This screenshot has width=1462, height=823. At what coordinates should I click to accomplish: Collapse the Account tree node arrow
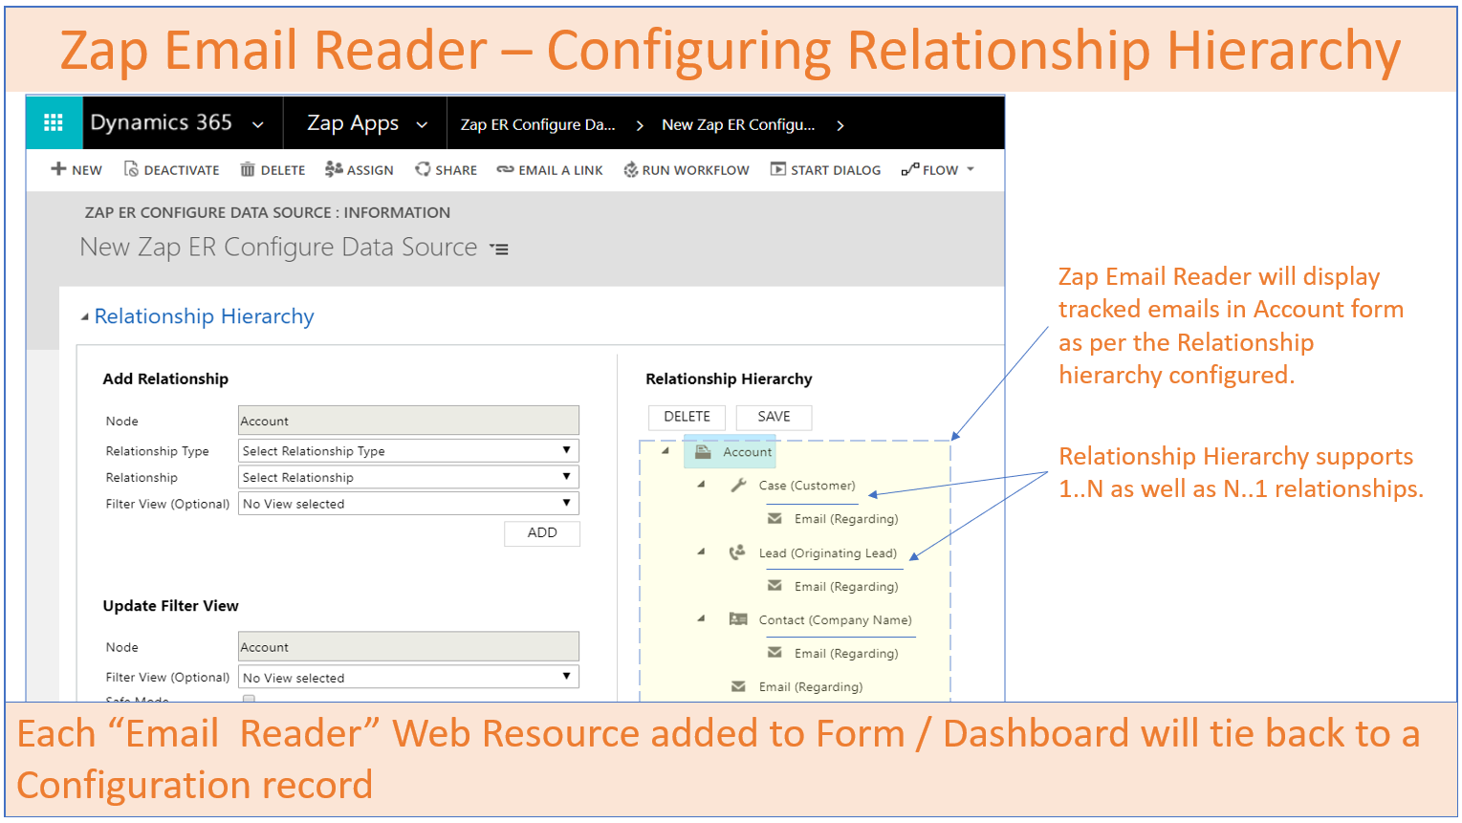(666, 451)
